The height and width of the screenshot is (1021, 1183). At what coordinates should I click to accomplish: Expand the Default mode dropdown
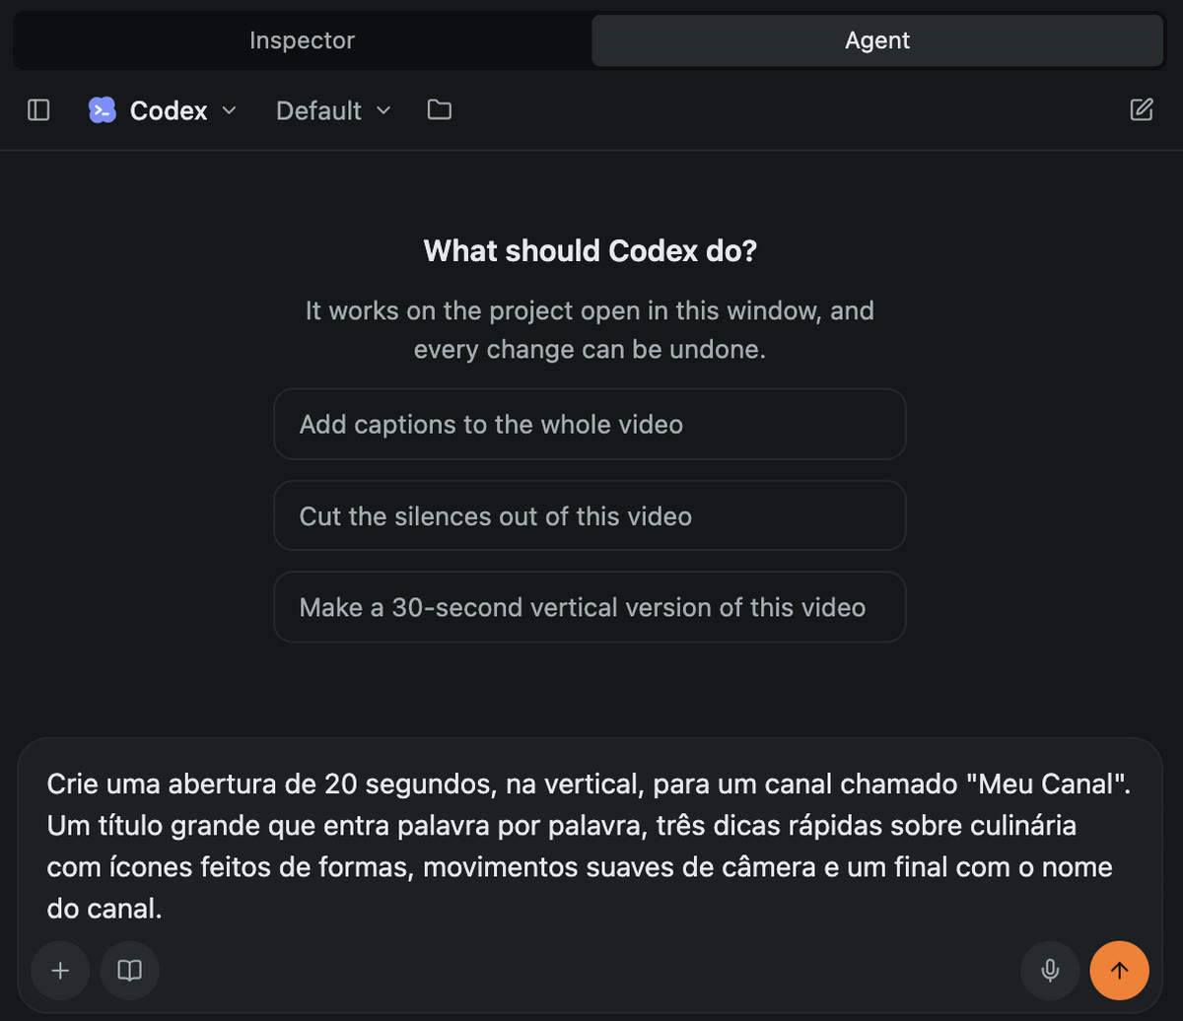tap(333, 110)
